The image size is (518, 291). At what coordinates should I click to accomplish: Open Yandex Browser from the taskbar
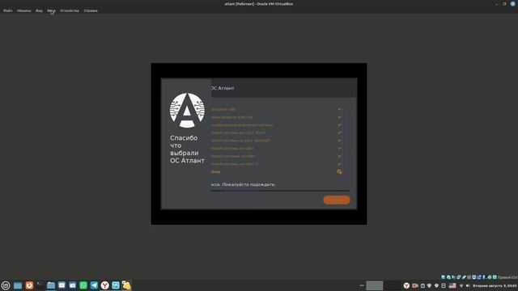(x=104, y=285)
